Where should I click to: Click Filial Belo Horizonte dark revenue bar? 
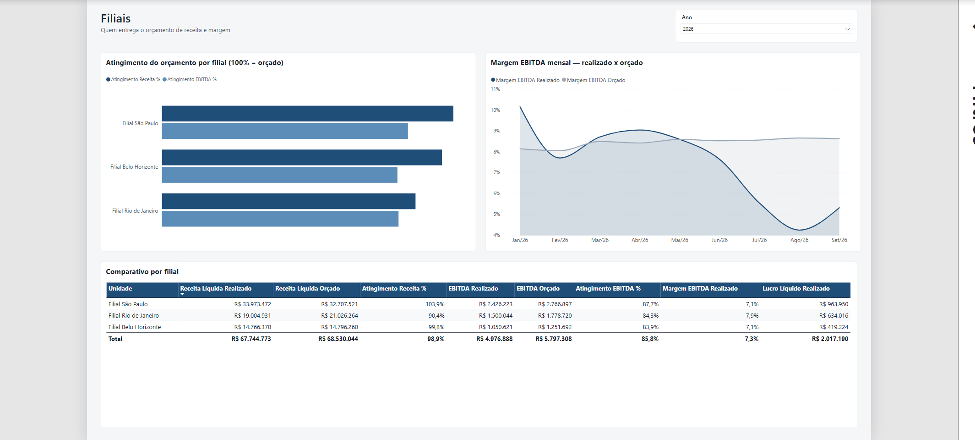pos(302,157)
